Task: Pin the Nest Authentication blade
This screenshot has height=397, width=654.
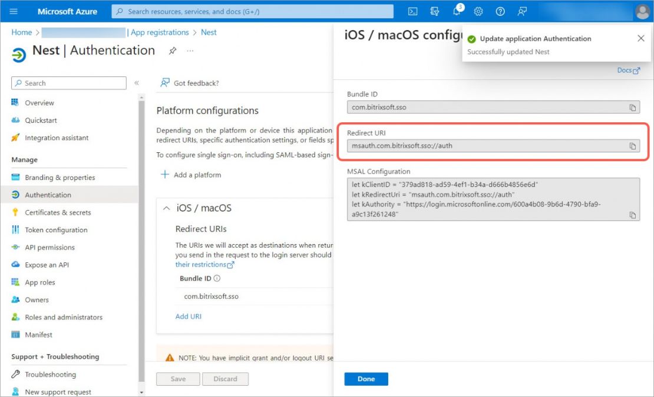Action: 172,51
